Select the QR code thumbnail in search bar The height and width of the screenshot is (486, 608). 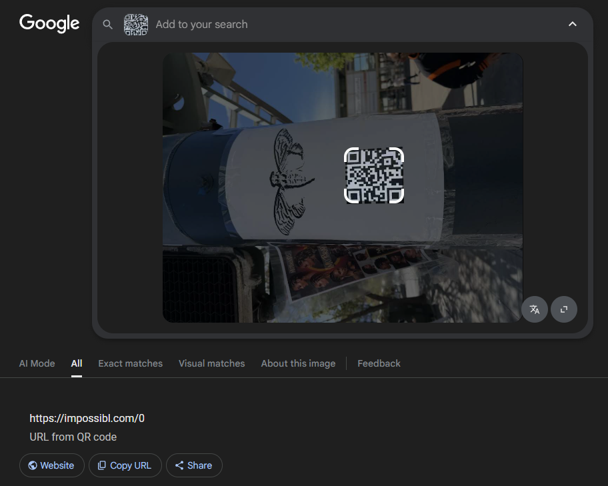coord(136,25)
